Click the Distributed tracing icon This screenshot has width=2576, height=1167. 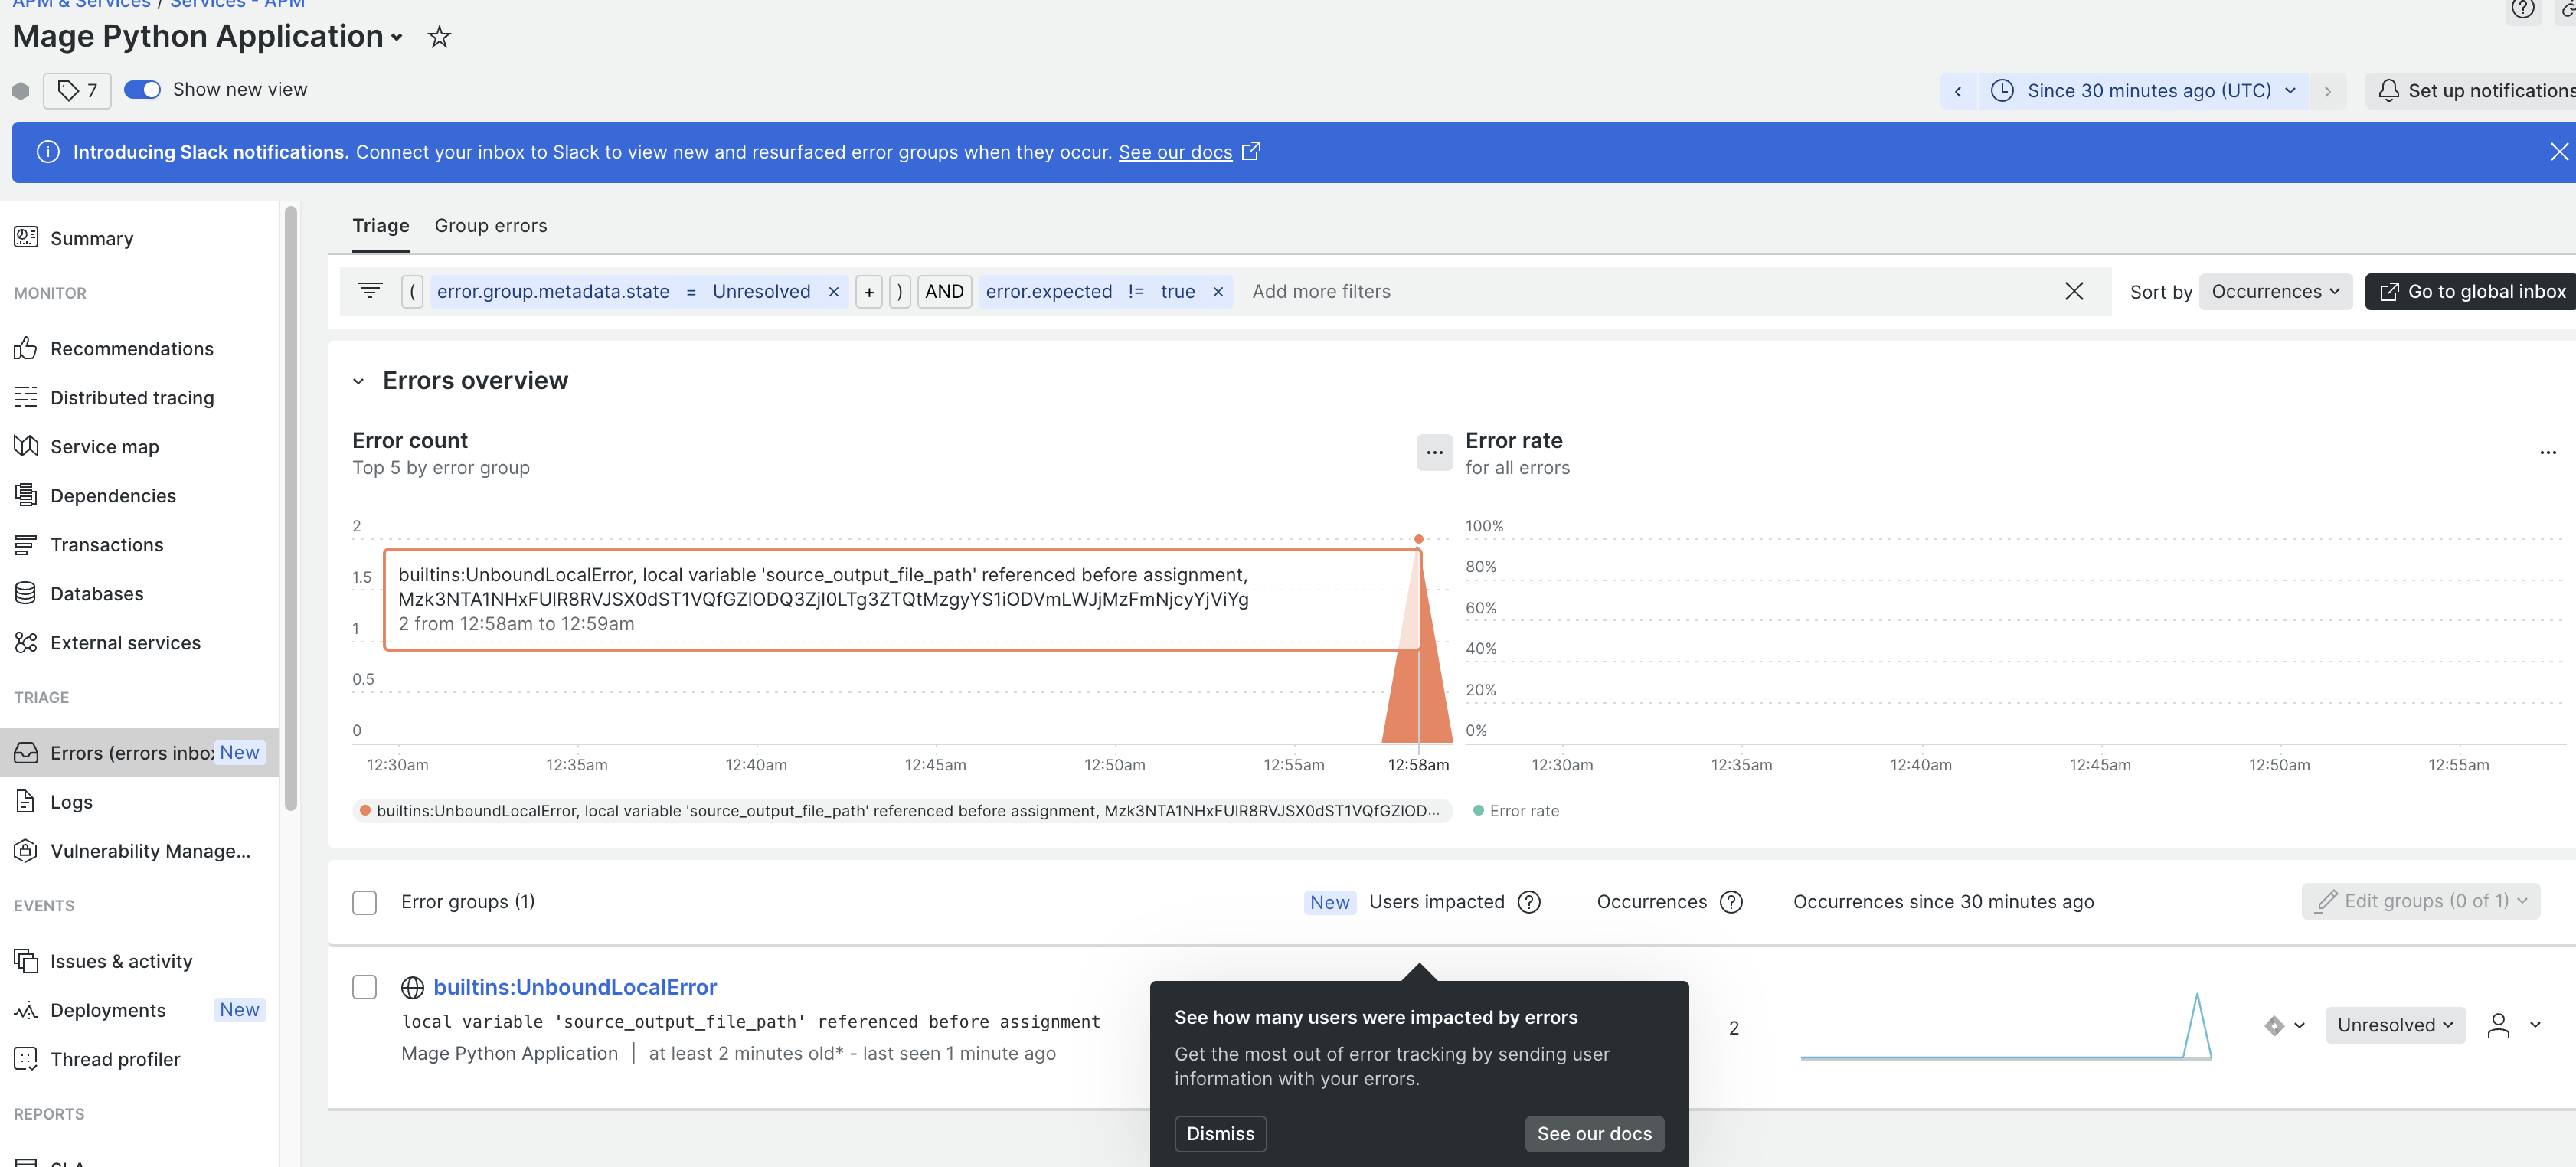click(26, 397)
